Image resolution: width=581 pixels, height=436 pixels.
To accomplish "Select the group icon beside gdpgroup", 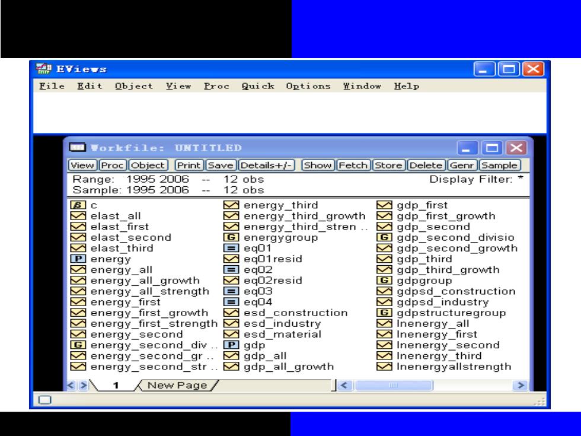I will point(384,280).
